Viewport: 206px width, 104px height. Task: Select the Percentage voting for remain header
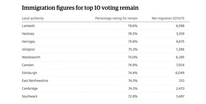click(116, 18)
